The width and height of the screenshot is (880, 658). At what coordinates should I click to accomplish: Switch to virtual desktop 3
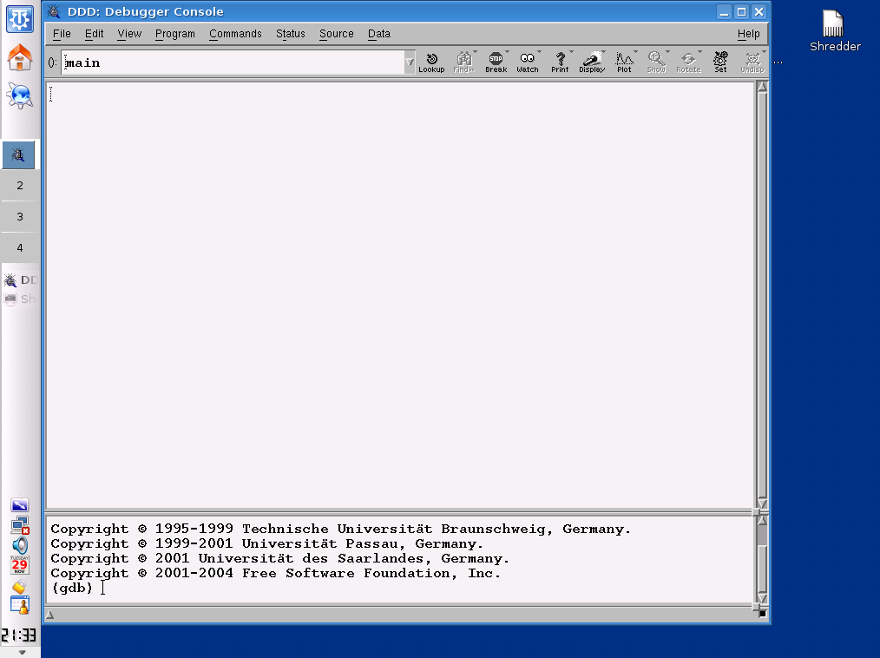pyautogui.click(x=20, y=217)
